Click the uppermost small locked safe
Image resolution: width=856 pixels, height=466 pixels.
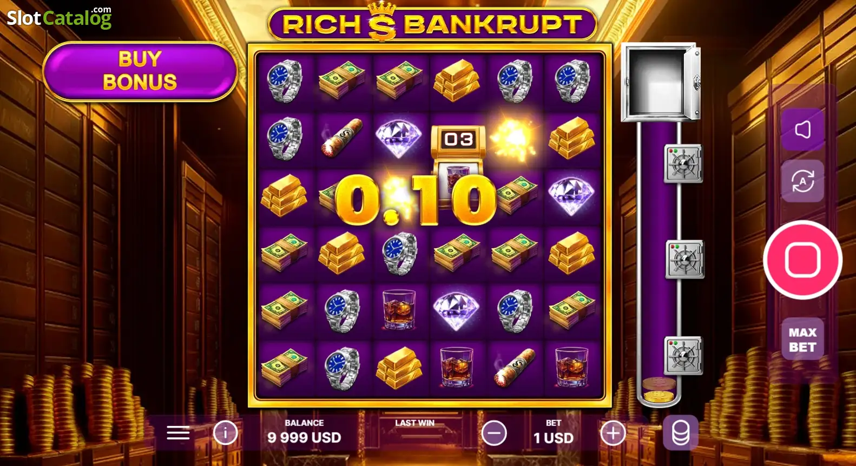coord(683,164)
